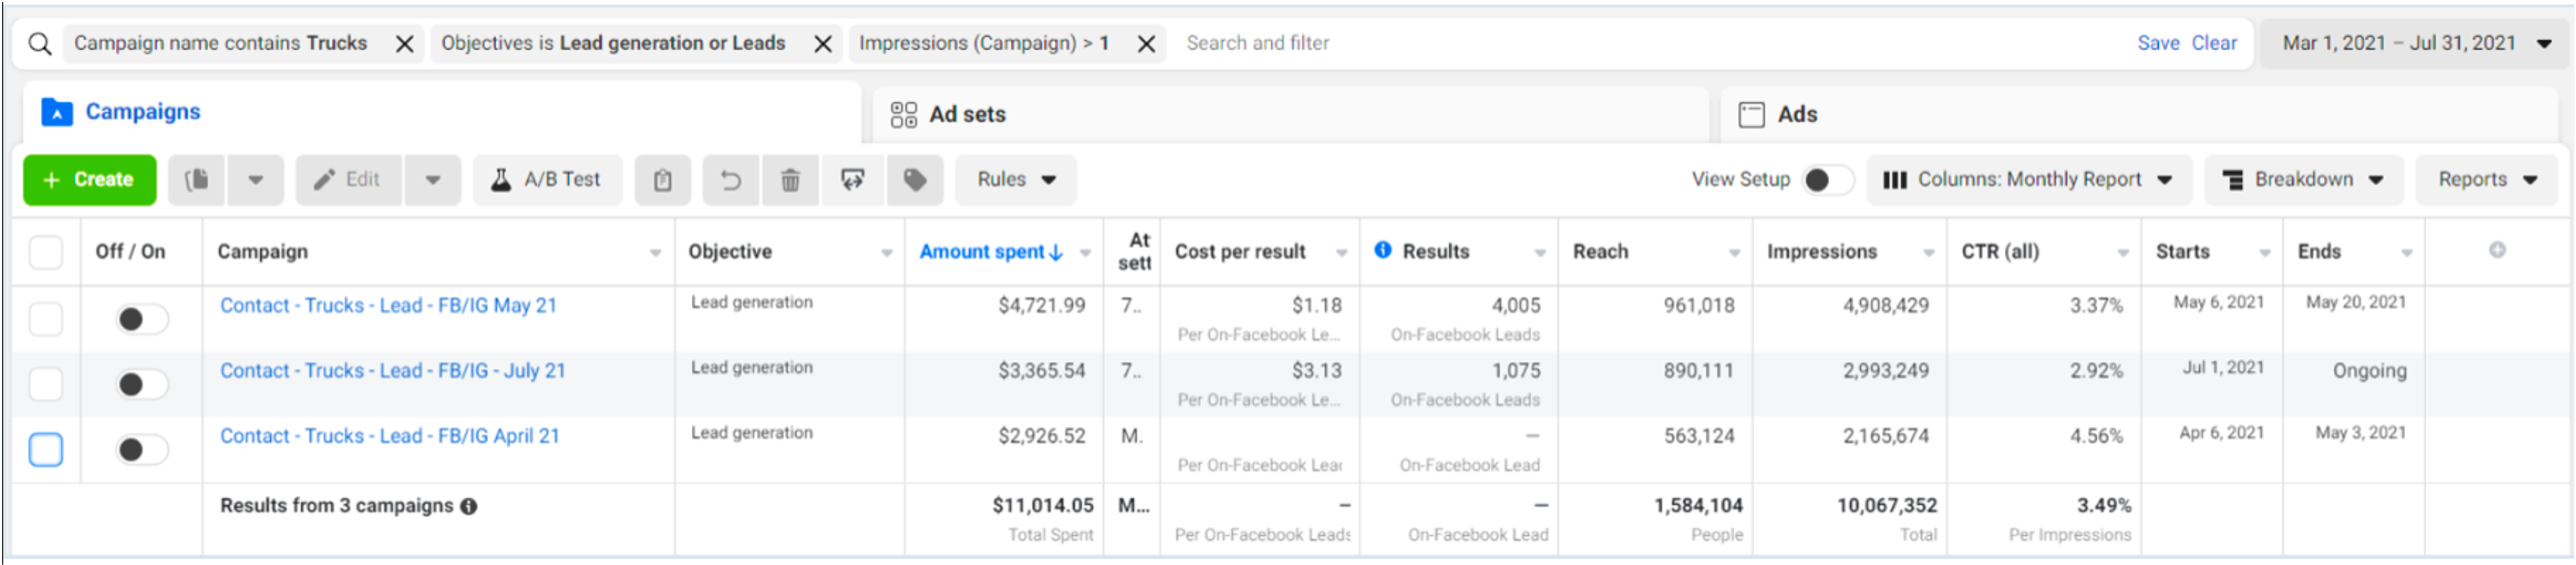2576x565 pixels.
Task: Open the CTR (all) column menu arrow
Action: pos(2122,253)
